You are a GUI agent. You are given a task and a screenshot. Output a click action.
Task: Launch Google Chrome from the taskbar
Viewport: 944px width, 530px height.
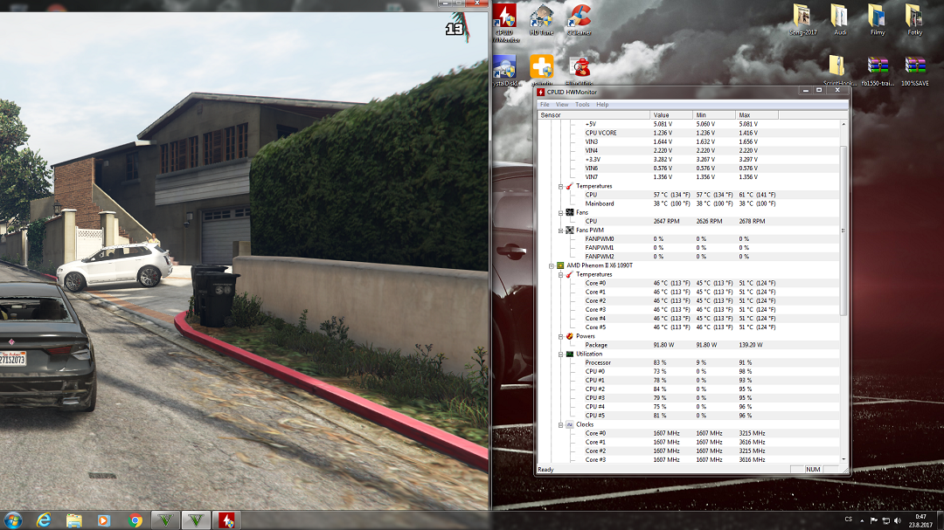(x=135, y=520)
